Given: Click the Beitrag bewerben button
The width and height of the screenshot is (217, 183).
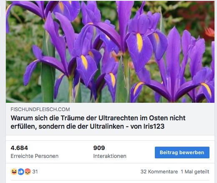Looking at the screenshot, I should coord(182,152).
